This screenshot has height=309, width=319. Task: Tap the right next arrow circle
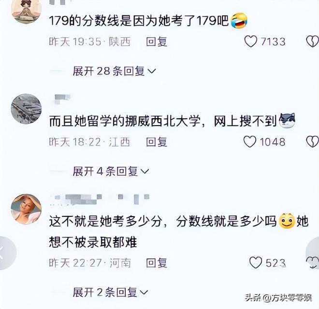coord(313,251)
